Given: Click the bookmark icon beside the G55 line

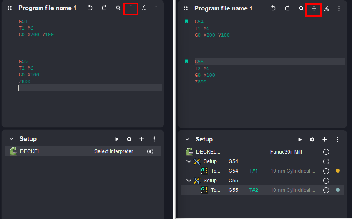Looking at the screenshot, I should pyautogui.click(x=186, y=61).
